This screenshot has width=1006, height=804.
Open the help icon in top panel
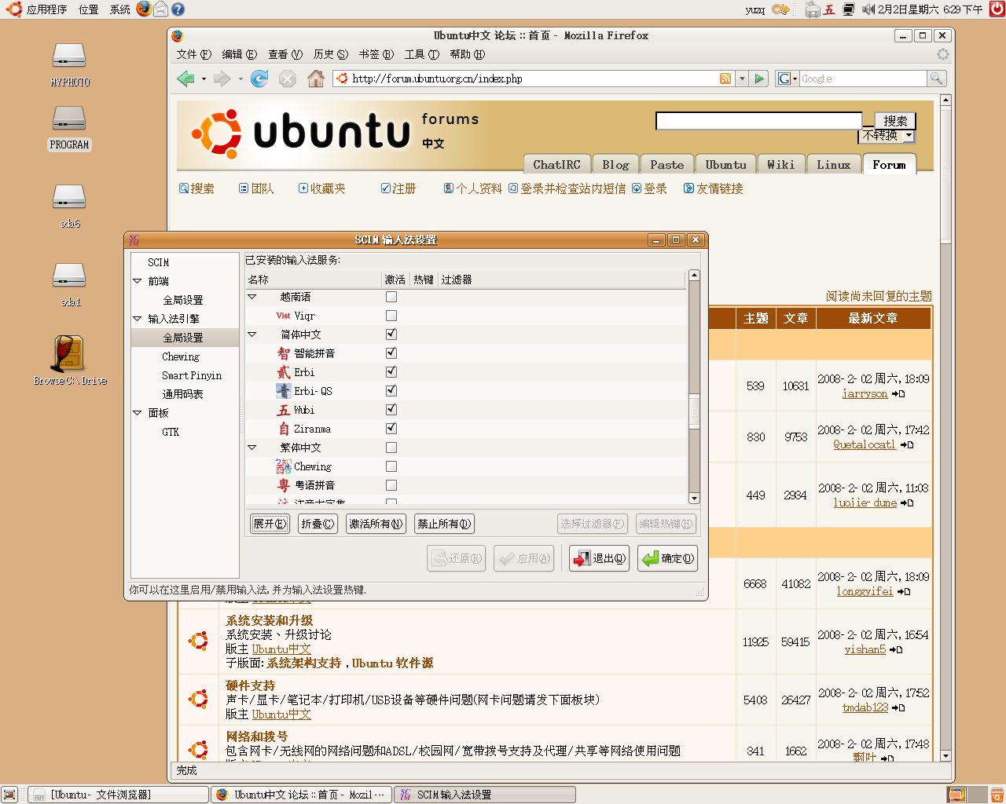(178, 9)
